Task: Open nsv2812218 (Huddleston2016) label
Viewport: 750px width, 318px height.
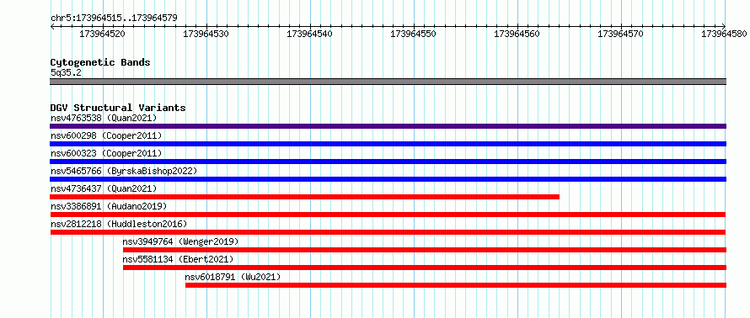Action: click(x=119, y=224)
